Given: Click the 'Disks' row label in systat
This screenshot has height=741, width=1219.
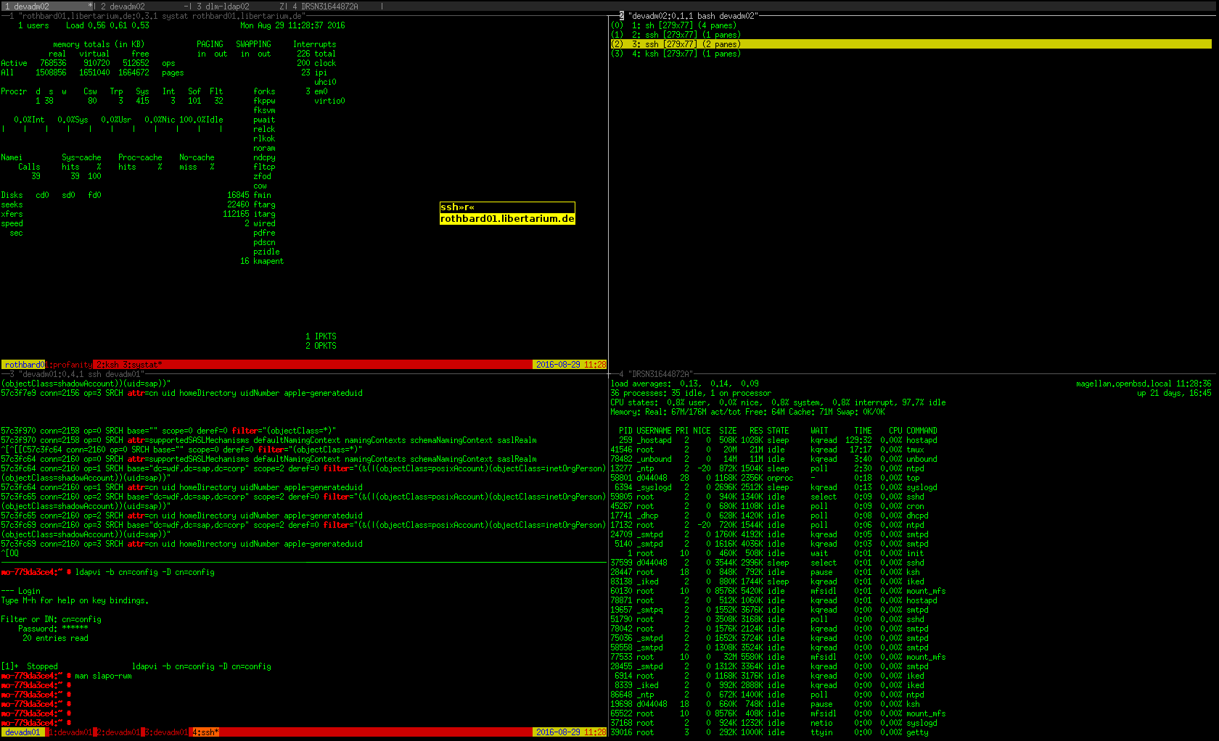Looking at the screenshot, I should coord(12,195).
